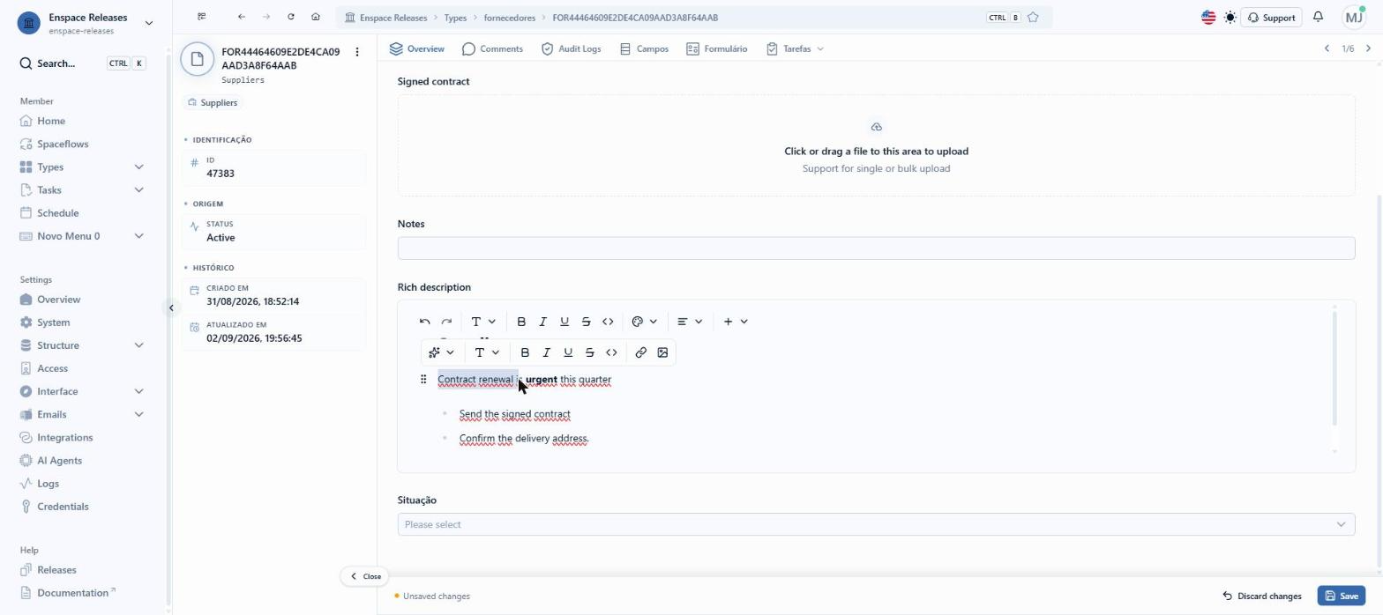Image resolution: width=1383 pixels, height=615 pixels.
Task: Apply strikethrough in the main editor toolbar
Action: (x=586, y=322)
